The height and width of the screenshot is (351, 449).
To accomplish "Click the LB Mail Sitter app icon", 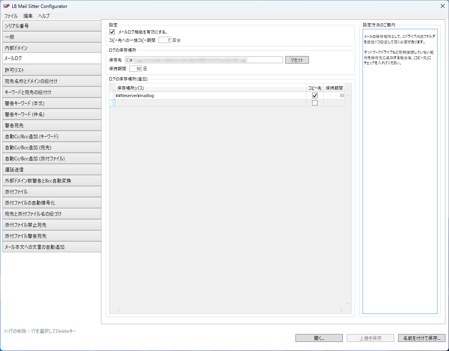I will [x=7, y=6].
